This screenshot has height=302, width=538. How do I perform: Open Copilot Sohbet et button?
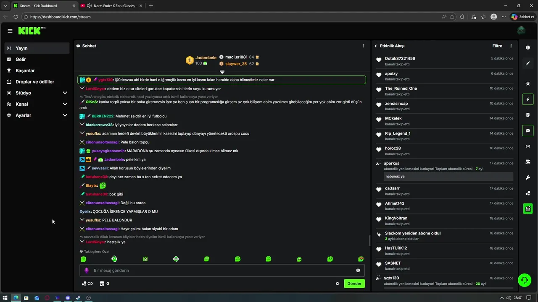point(522,17)
